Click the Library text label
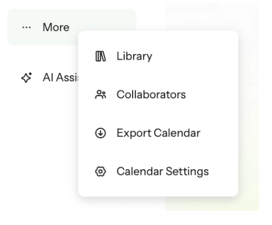272x225 pixels. click(x=134, y=56)
